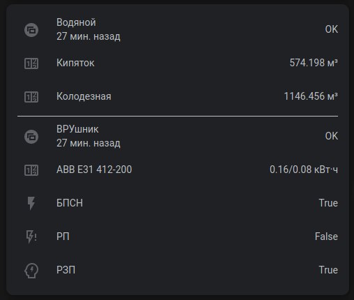
Task: Select the Колодезная entity label
Action: (84, 96)
